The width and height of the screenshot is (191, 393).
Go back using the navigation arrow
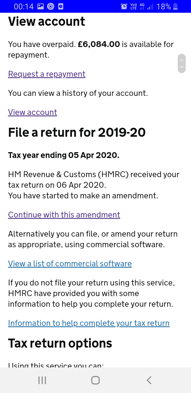[x=149, y=380]
